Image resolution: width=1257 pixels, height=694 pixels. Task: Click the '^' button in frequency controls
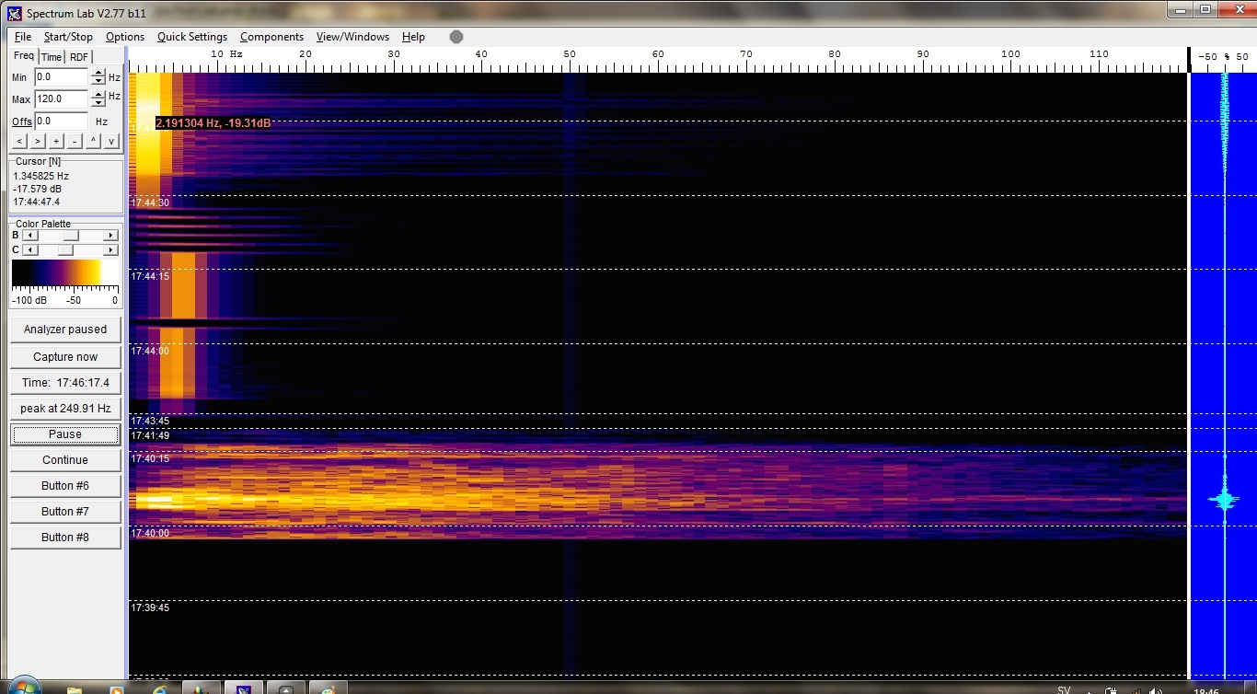coord(93,141)
